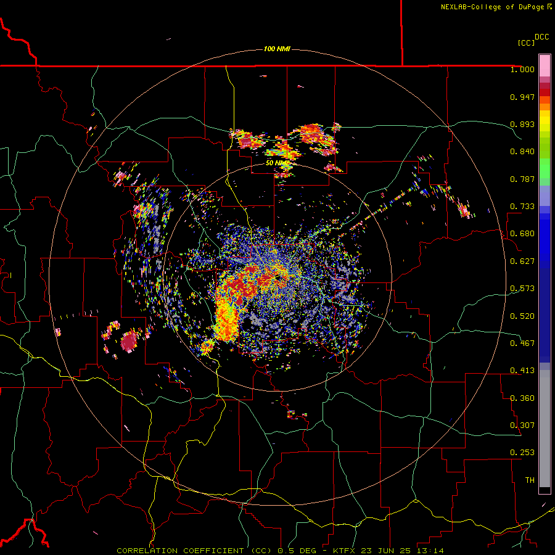Click the dark red echo blob in southwest
555x555 pixels.
(x=129, y=341)
